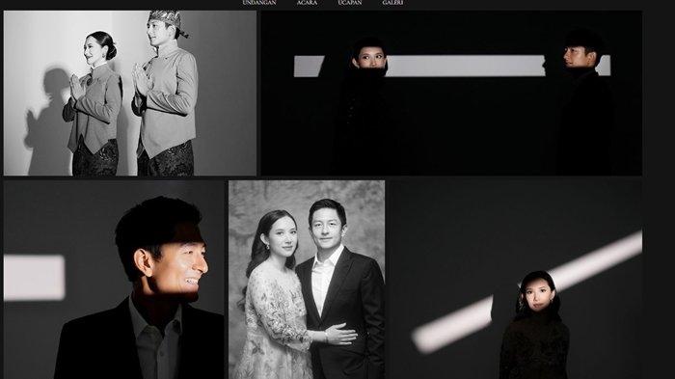Select the GALERI menu item
Image resolution: width=675 pixels, height=379 pixels.
pos(392,3)
